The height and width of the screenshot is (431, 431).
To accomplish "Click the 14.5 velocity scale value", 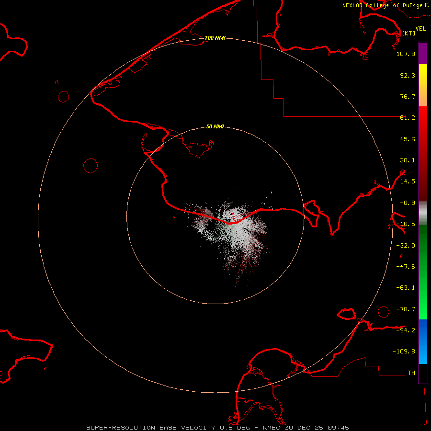I will pyautogui.click(x=408, y=181).
